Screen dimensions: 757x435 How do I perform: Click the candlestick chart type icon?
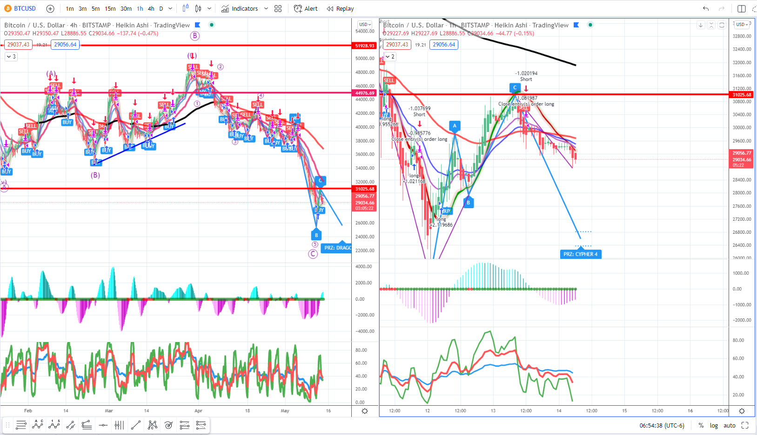click(199, 8)
